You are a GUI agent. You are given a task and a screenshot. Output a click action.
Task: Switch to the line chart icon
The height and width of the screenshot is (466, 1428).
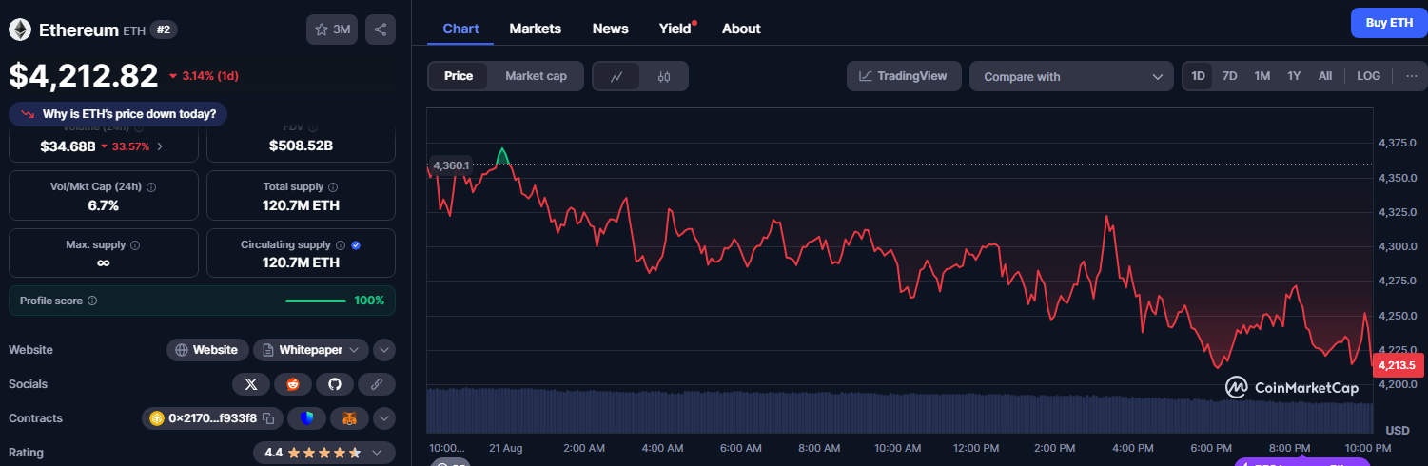617,76
